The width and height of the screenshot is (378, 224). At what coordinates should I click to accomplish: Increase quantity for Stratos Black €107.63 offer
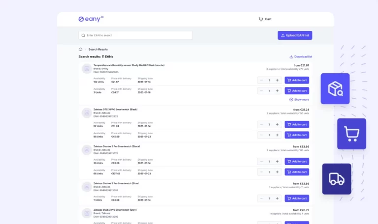277,172
